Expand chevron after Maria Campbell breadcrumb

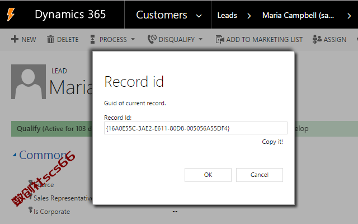[349, 16]
